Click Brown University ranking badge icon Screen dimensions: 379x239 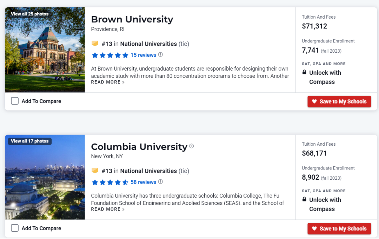point(95,44)
